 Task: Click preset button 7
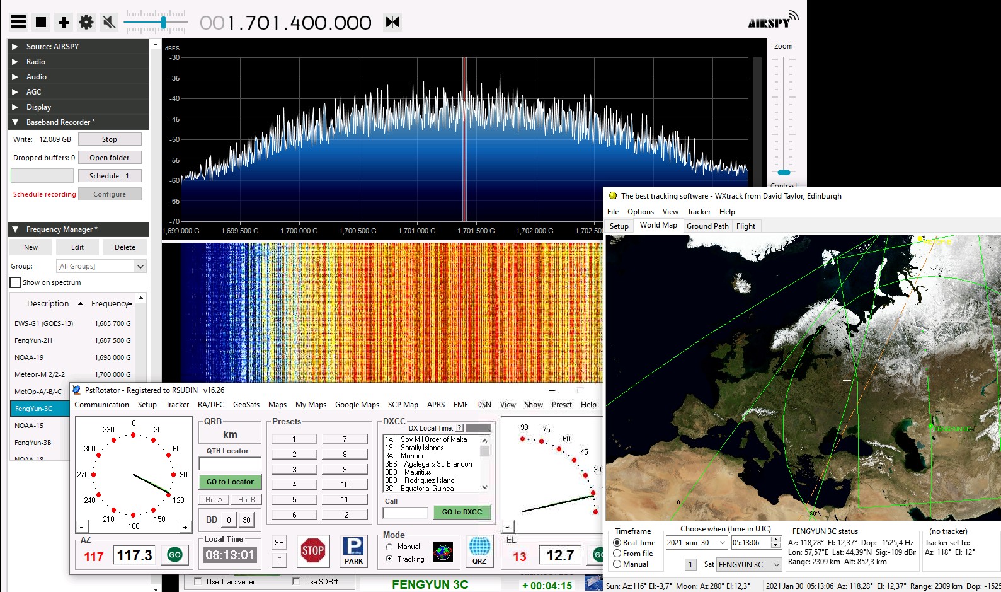[345, 439]
